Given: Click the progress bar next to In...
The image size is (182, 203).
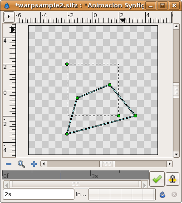Looking at the screenshot, I should [x=122, y=194].
